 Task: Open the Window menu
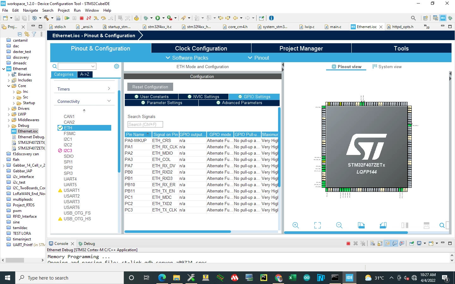point(92,10)
